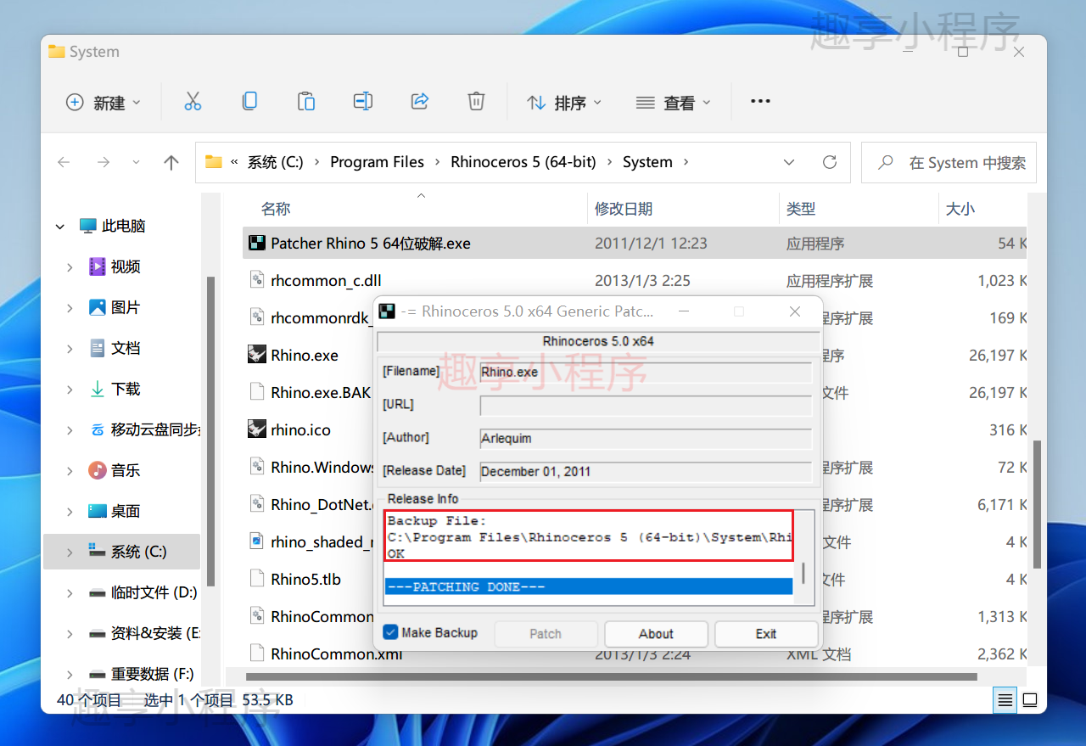Viewport: 1086px width, 746px height.
Task: Sort by 修改日期 column header
Action: (x=624, y=209)
